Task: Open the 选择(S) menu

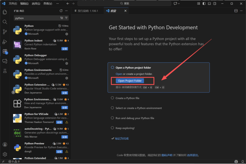Action: click(x=36, y=4)
